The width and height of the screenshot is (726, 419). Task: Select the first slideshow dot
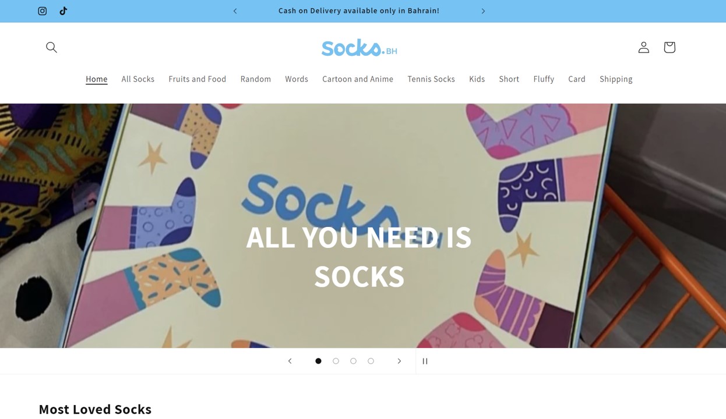coord(318,361)
